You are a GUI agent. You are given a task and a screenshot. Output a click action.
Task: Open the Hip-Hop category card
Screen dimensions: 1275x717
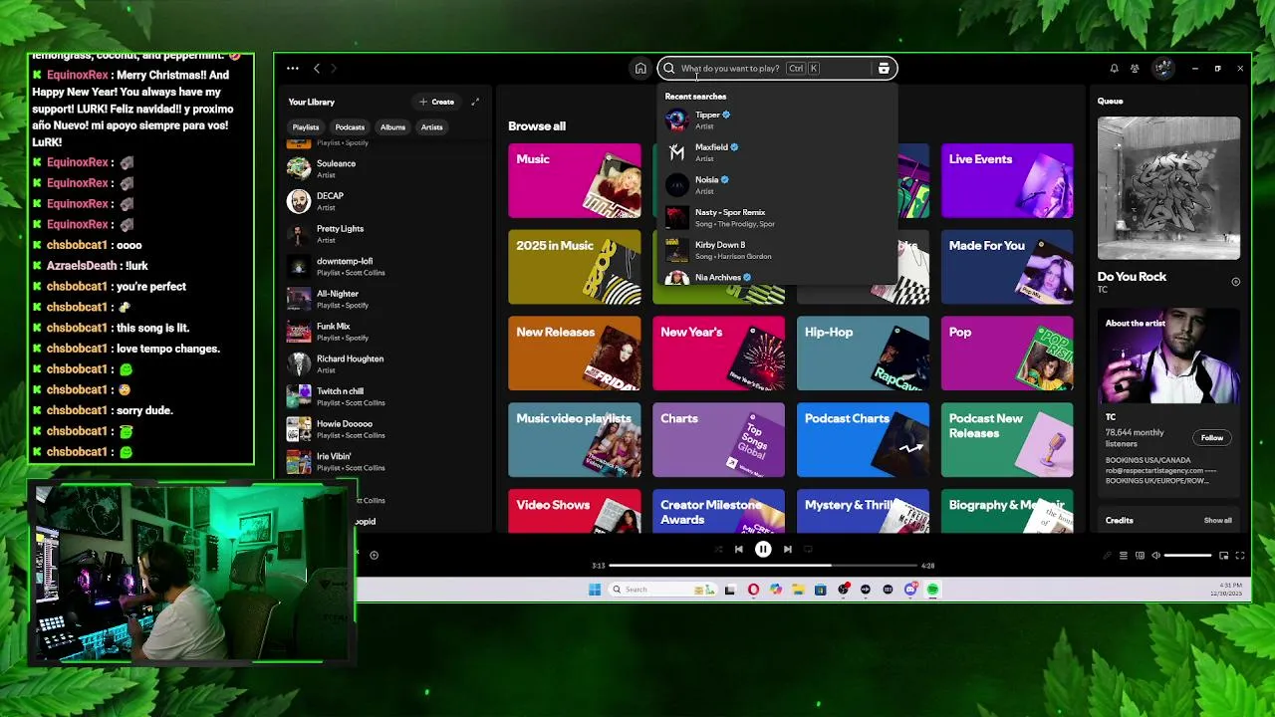tap(863, 354)
